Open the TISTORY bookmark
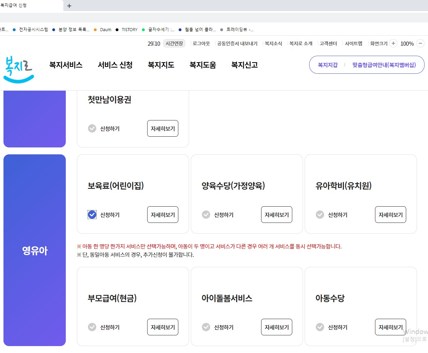Viewport: 428px width, 353px height. [126, 30]
